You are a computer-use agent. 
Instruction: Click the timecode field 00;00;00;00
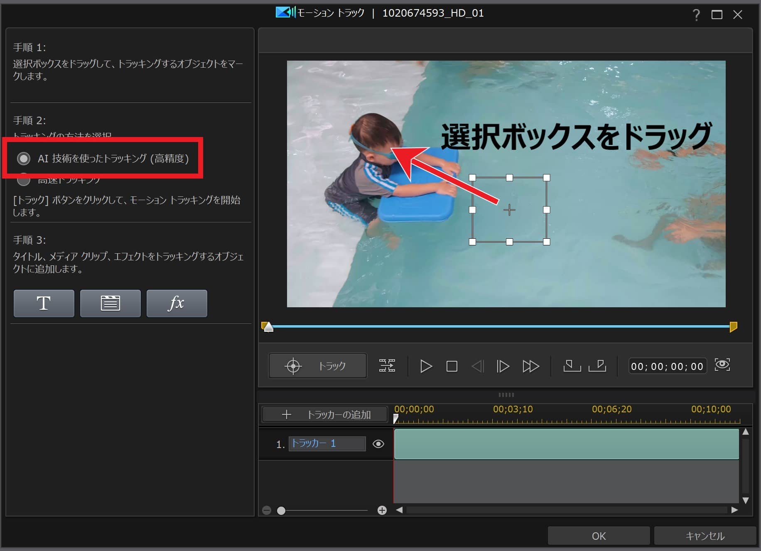(x=668, y=366)
